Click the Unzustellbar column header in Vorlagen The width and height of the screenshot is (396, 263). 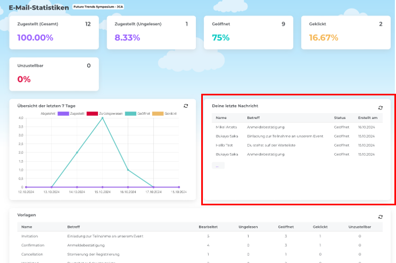[x=360, y=227]
